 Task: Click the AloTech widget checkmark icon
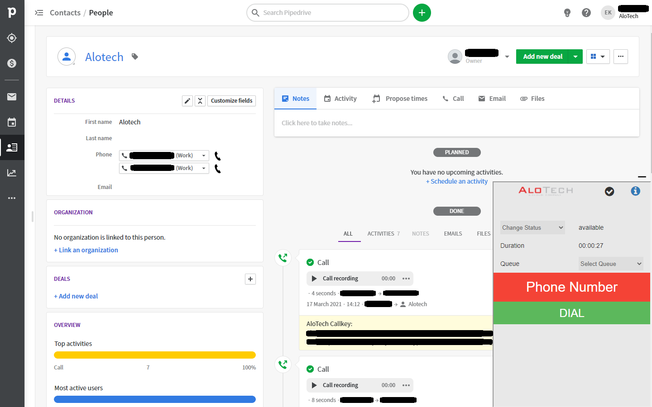(609, 191)
